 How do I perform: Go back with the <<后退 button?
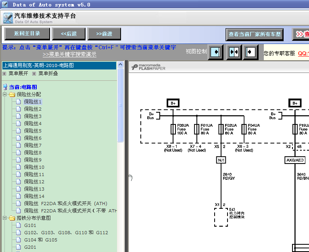69,34
